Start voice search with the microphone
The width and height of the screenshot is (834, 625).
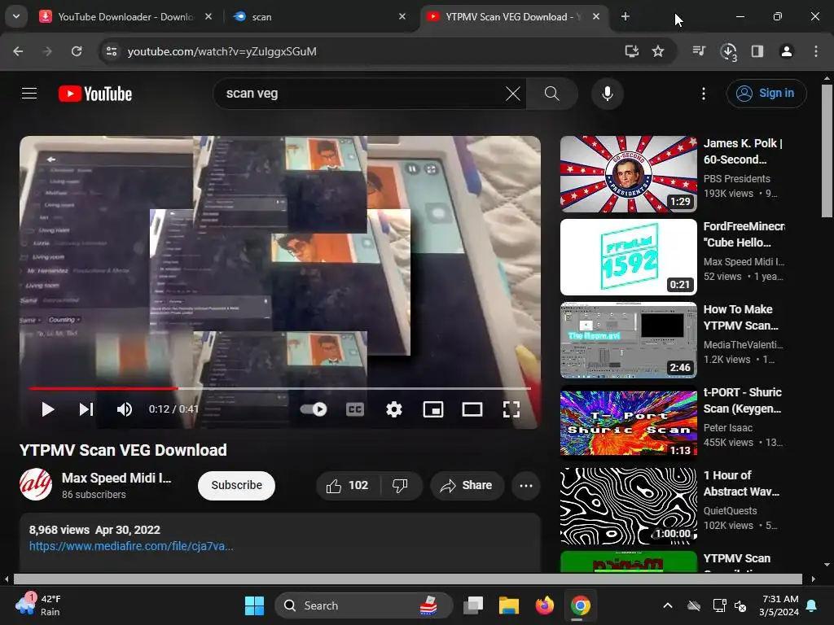pos(607,94)
